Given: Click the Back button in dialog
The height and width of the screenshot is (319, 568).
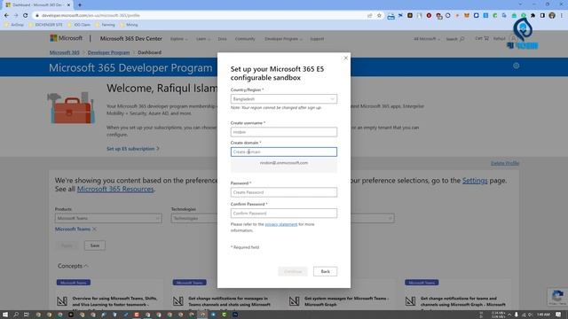Looking at the screenshot, I should tap(325, 271).
